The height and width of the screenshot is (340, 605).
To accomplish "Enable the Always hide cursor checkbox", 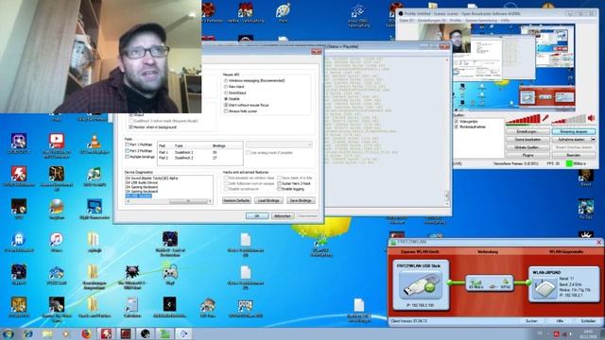I will pos(227,111).
